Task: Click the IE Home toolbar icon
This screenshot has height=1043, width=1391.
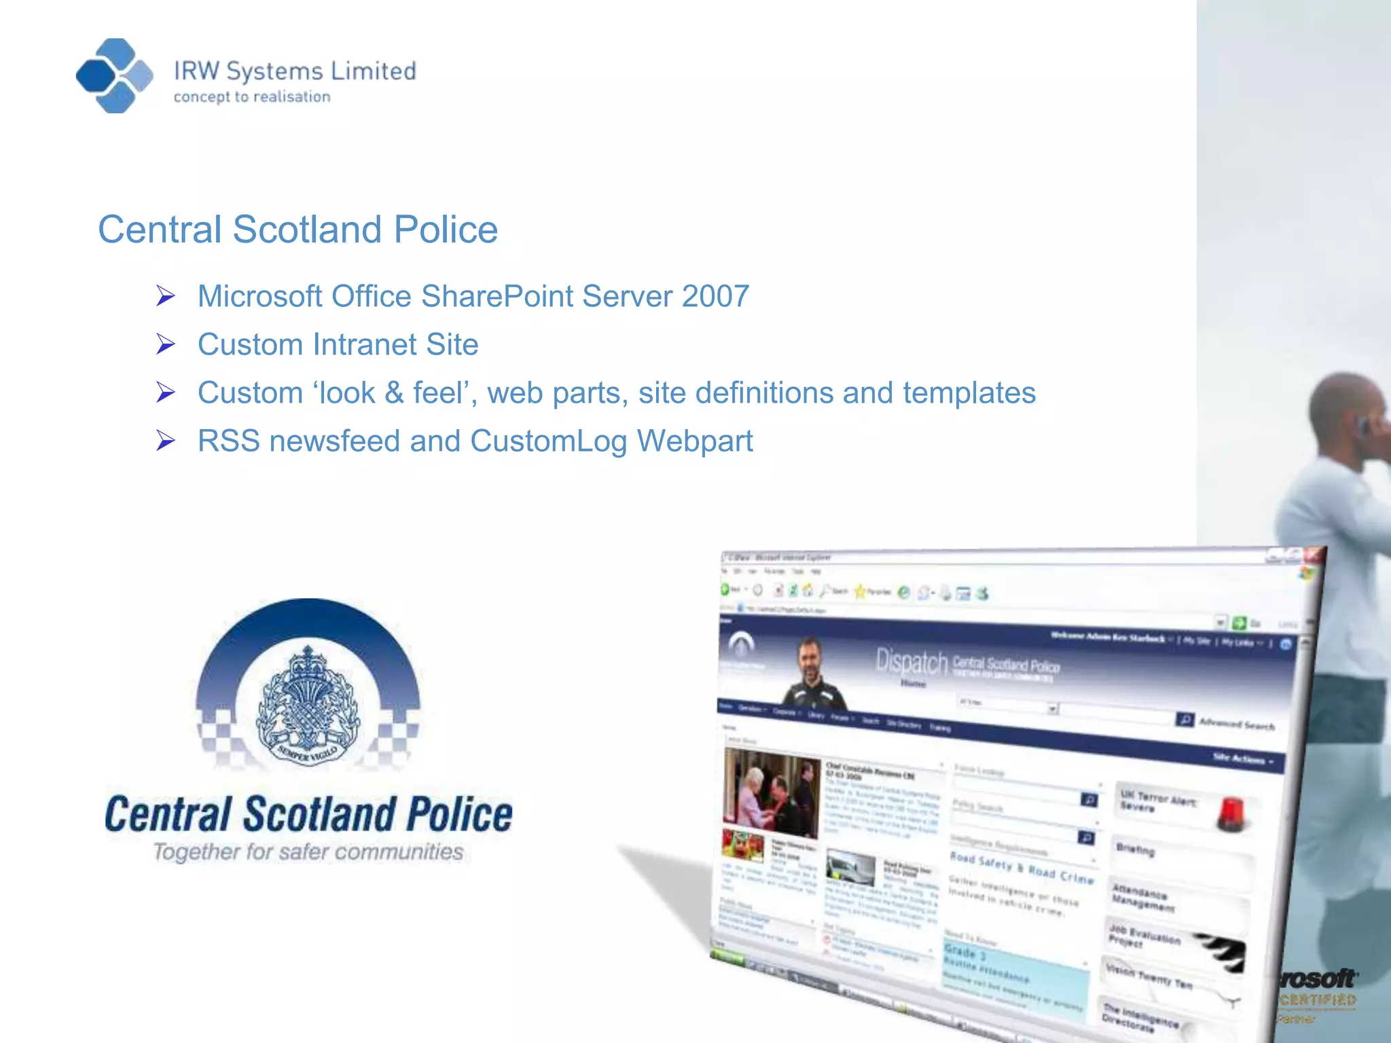Action: tap(808, 591)
